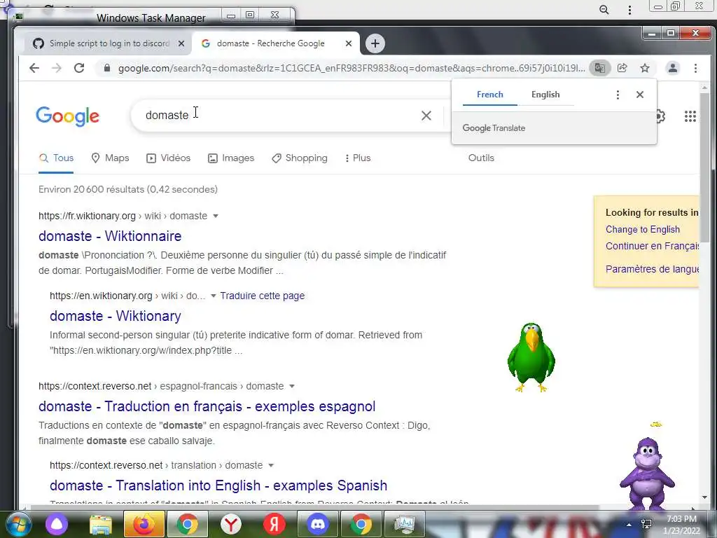
Task: Click the forward navigation arrow
Action: pyautogui.click(x=57, y=68)
